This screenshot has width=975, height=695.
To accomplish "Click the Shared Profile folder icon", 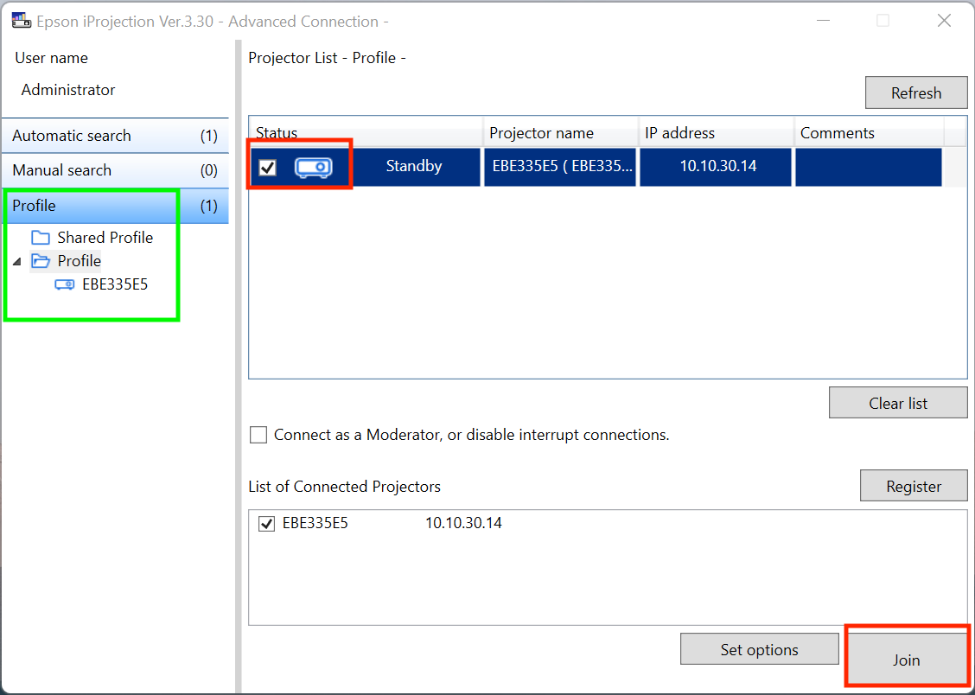I will pos(41,238).
